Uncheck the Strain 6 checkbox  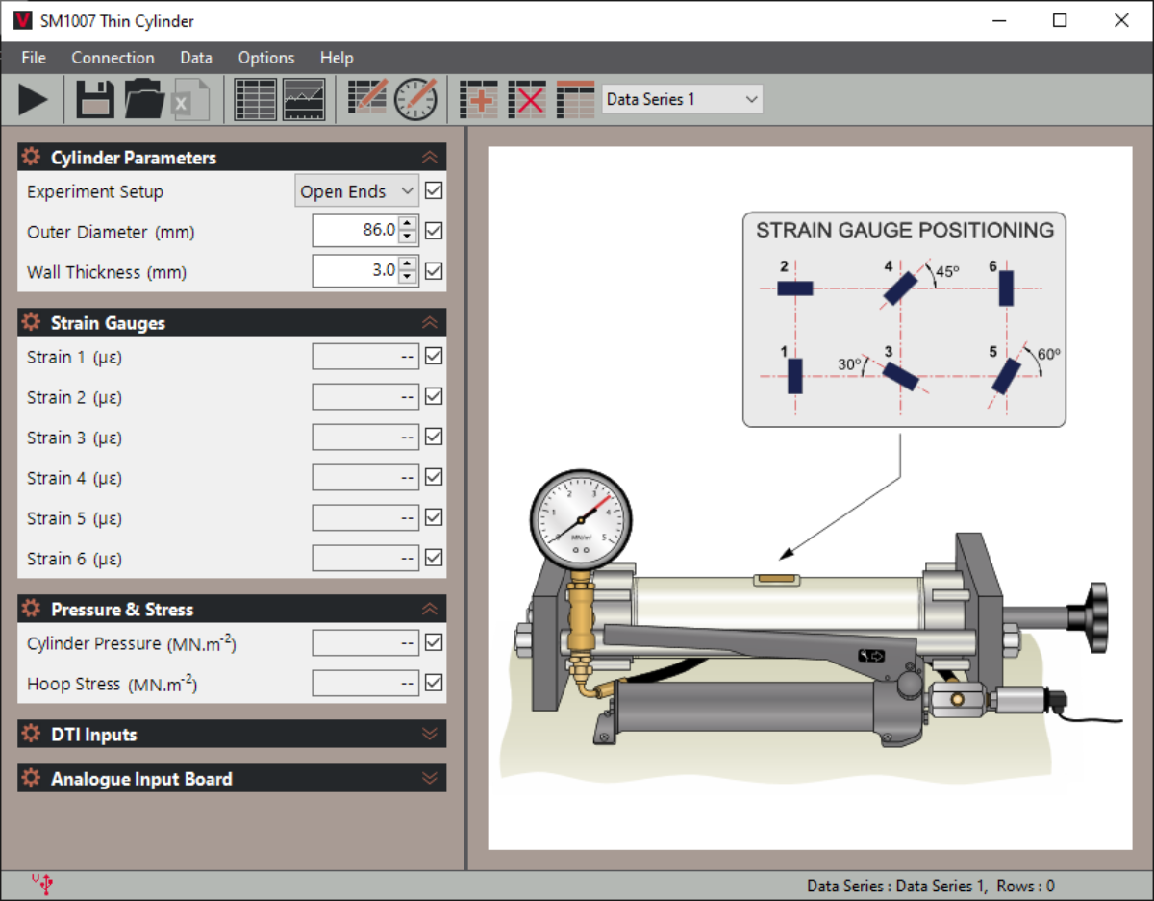[x=434, y=558]
